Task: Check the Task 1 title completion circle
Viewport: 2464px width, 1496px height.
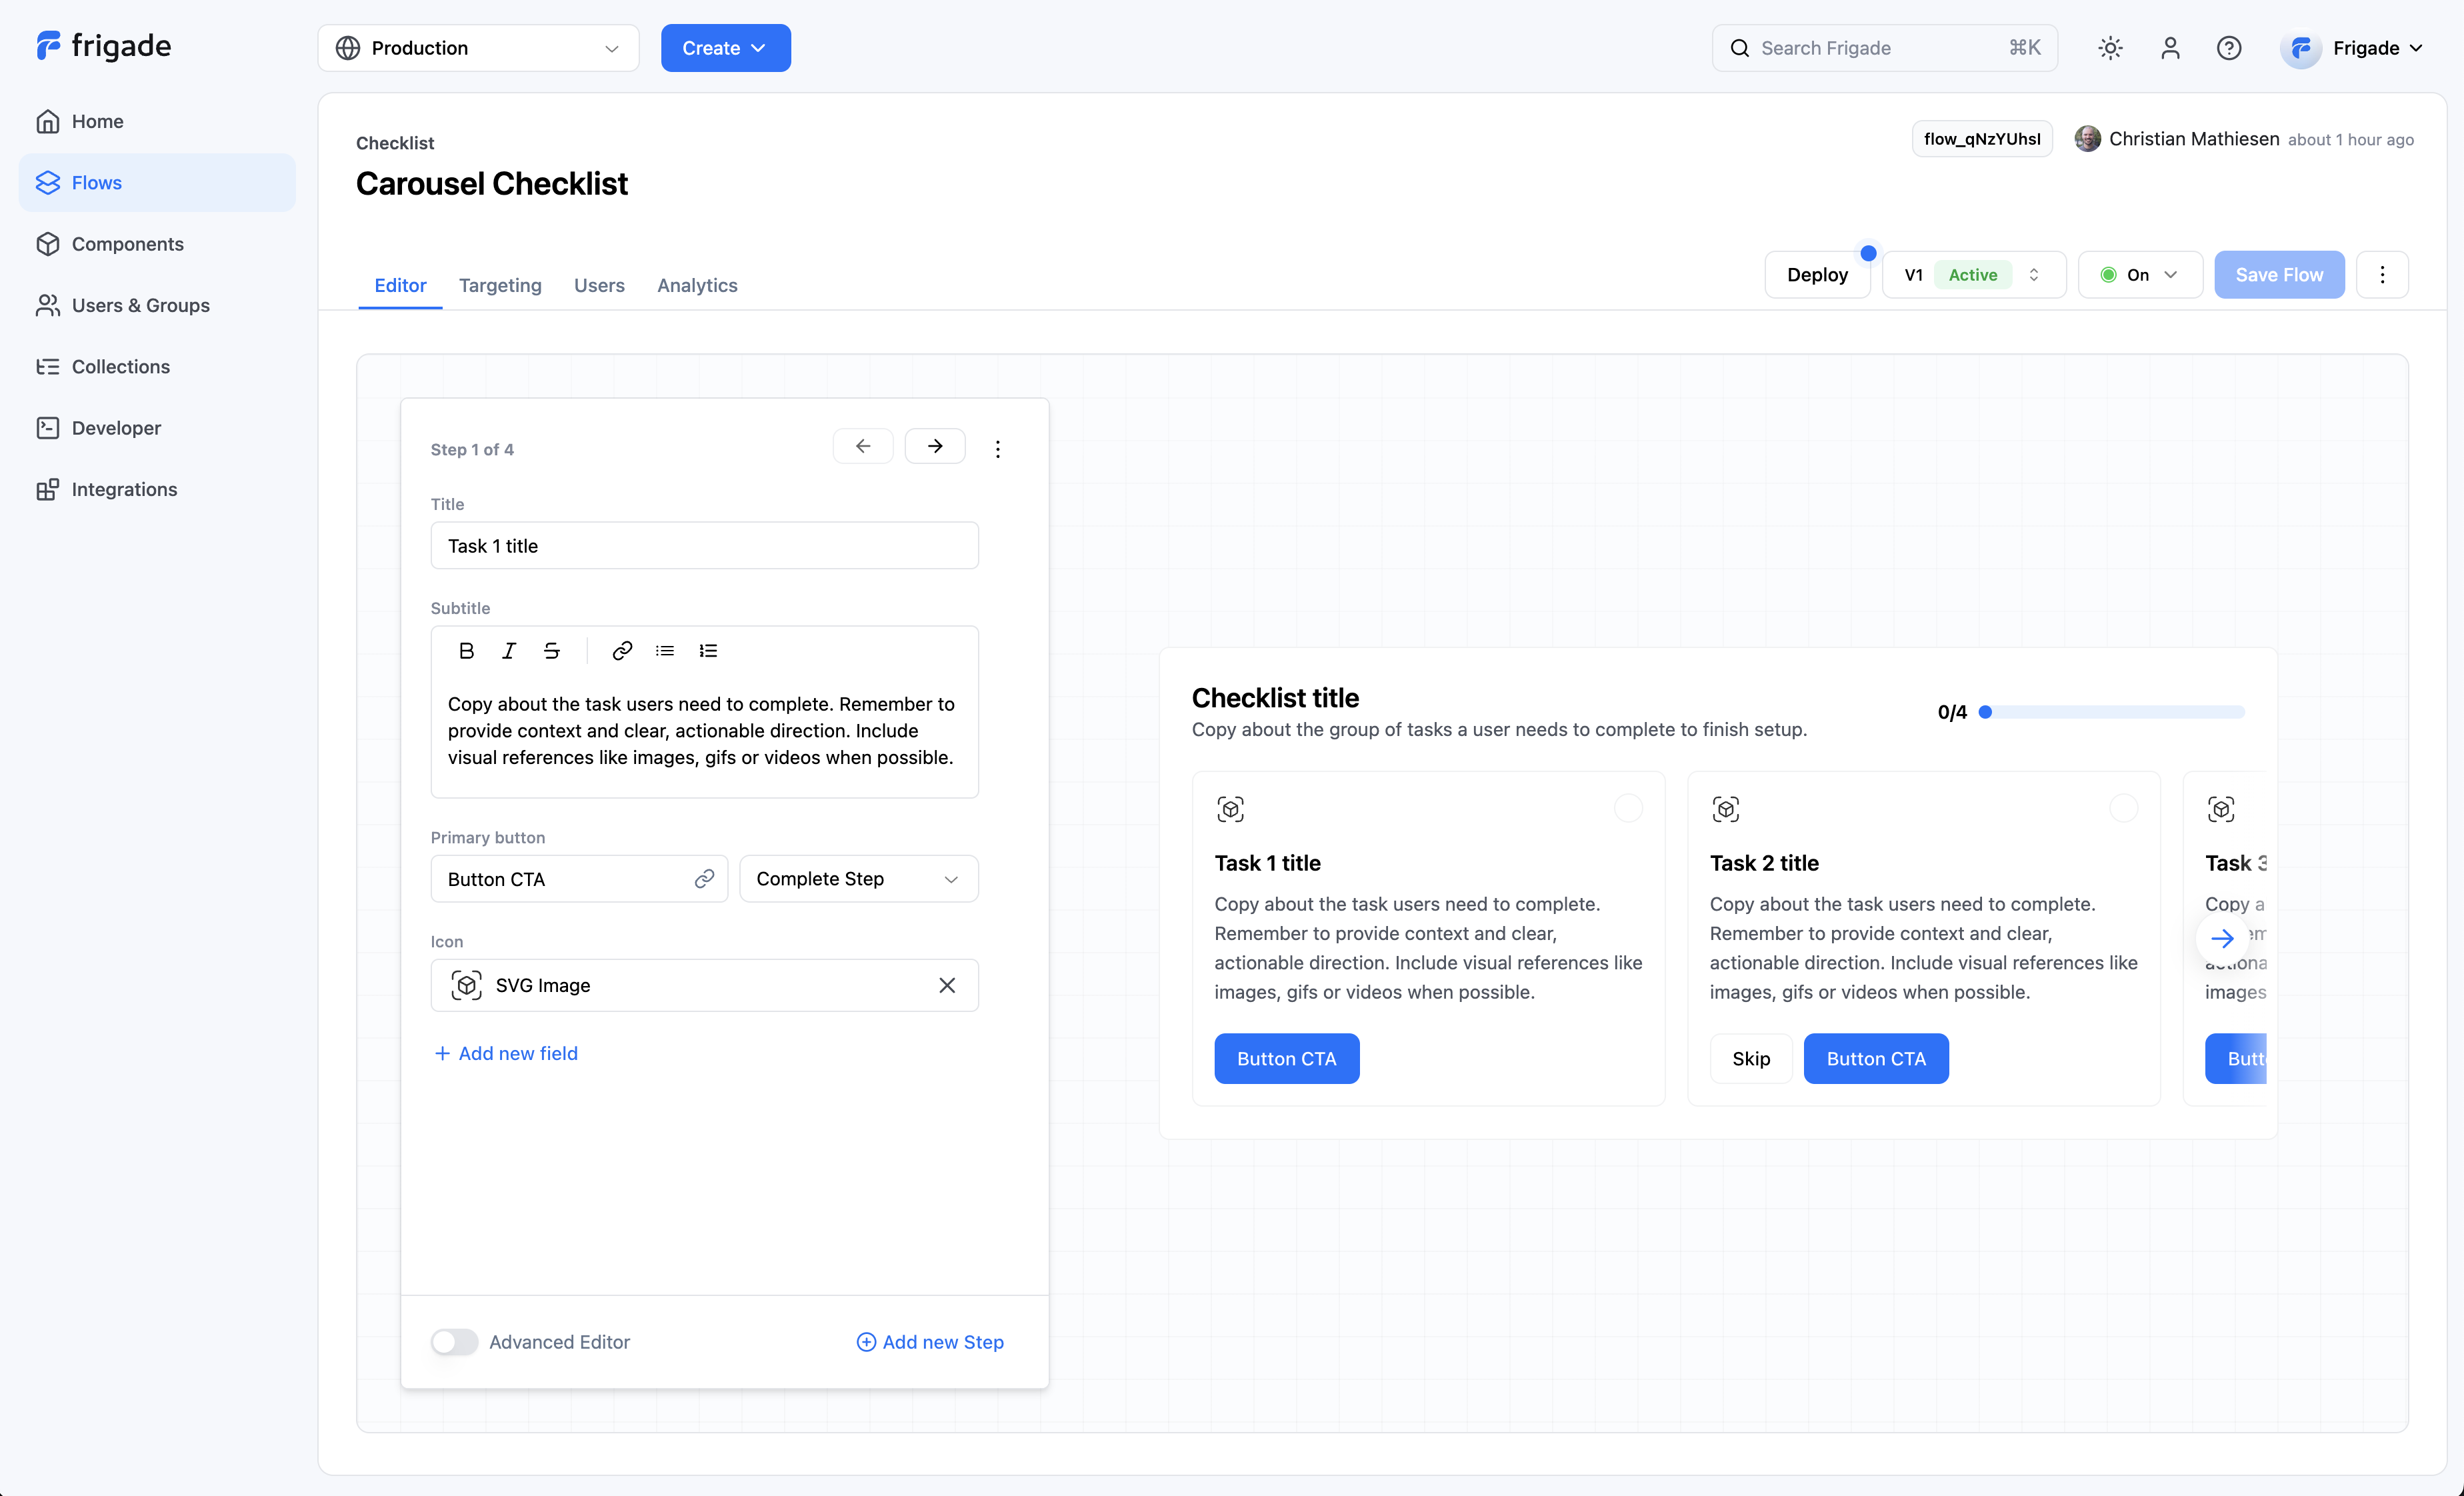Action: pyautogui.click(x=1628, y=808)
